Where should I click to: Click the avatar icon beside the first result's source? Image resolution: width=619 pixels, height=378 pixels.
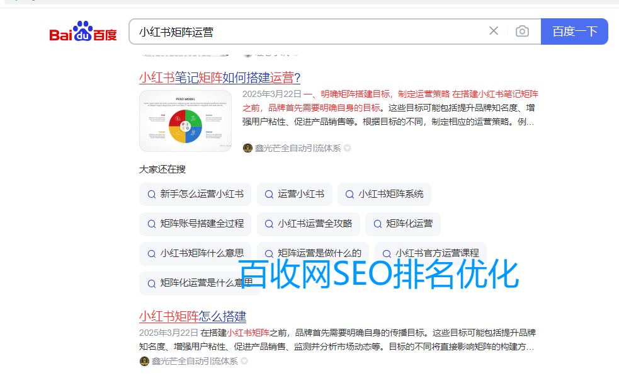(x=247, y=148)
